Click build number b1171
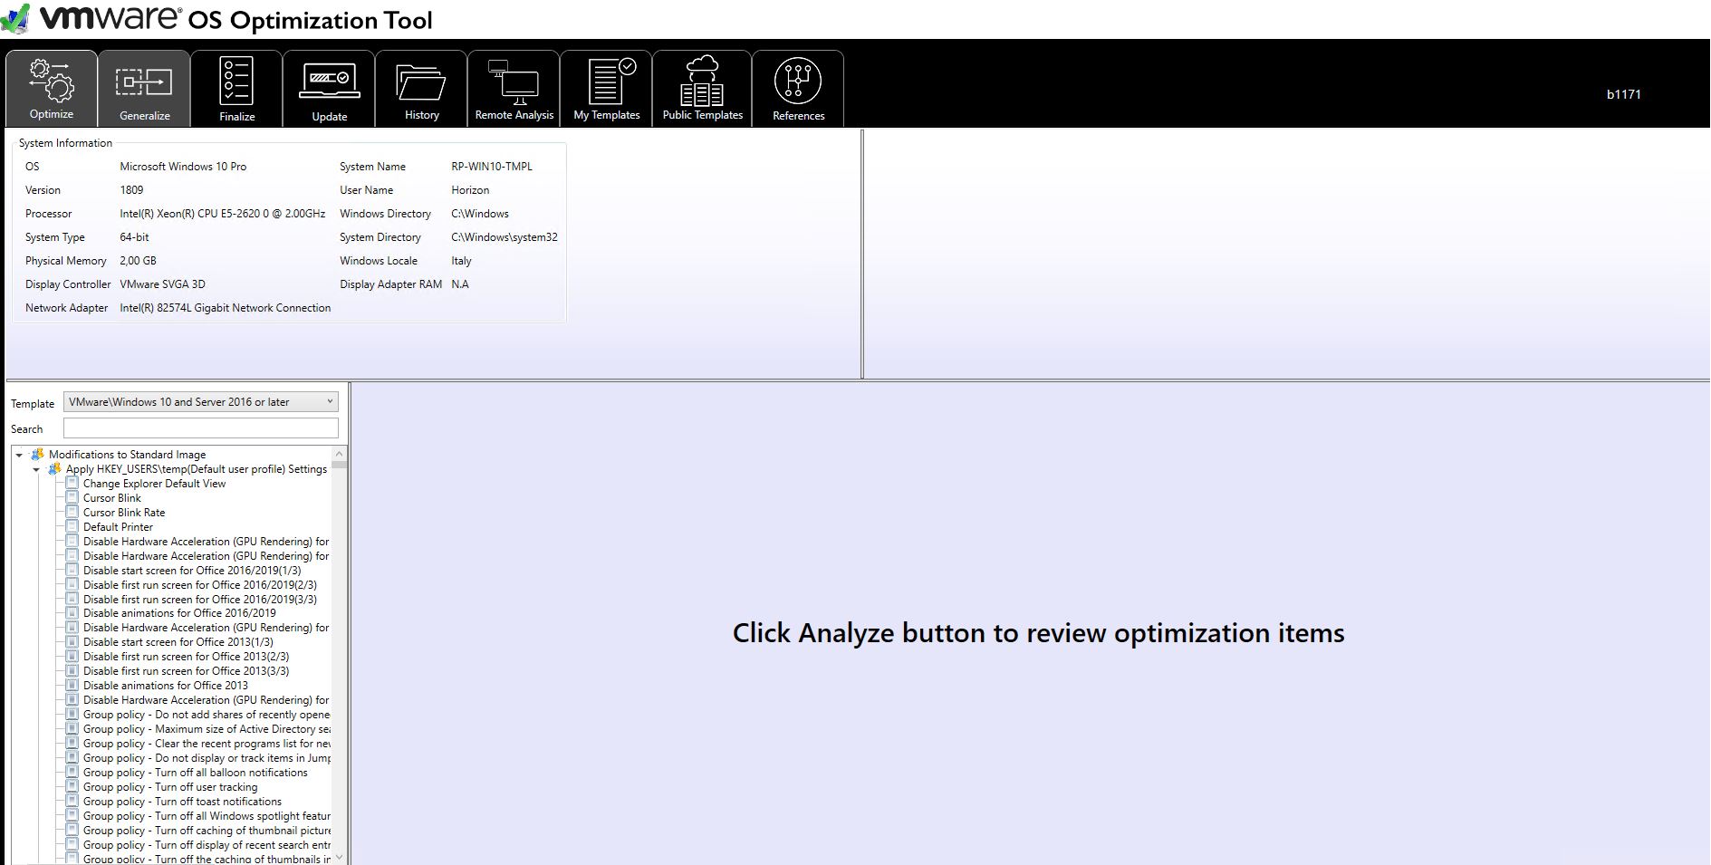Viewport: 1711px width, 865px height. click(x=1623, y=93)
